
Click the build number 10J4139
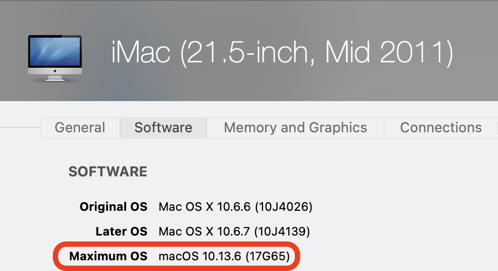click(x=282, y=232)
